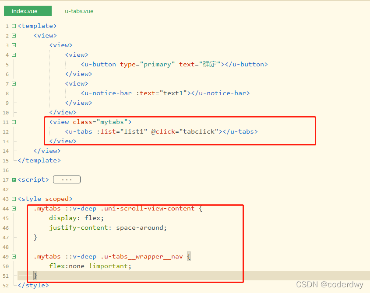Collapse the view block on line 7
This screenshot has height=293, width=370.
(14, 83)
